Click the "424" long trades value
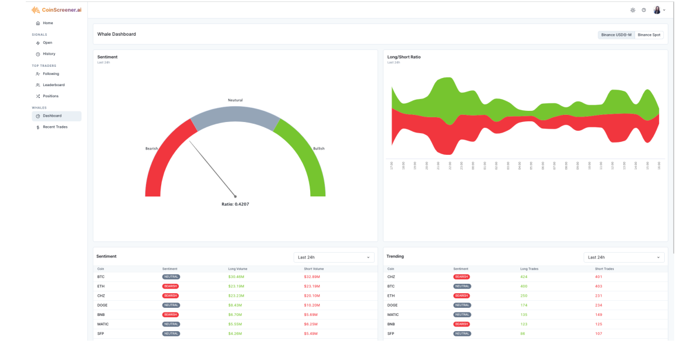Screen dimensions: 676x350 (x=524, y=277)
